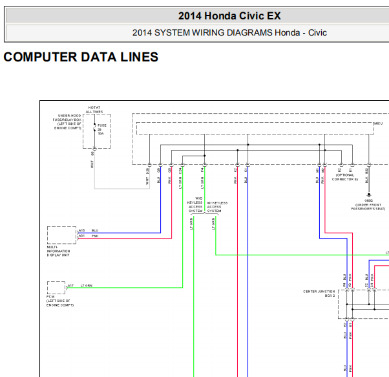Select the '2014 Honda Civic EX' title
Screen dimensions: 389x377
coord(229,16)
